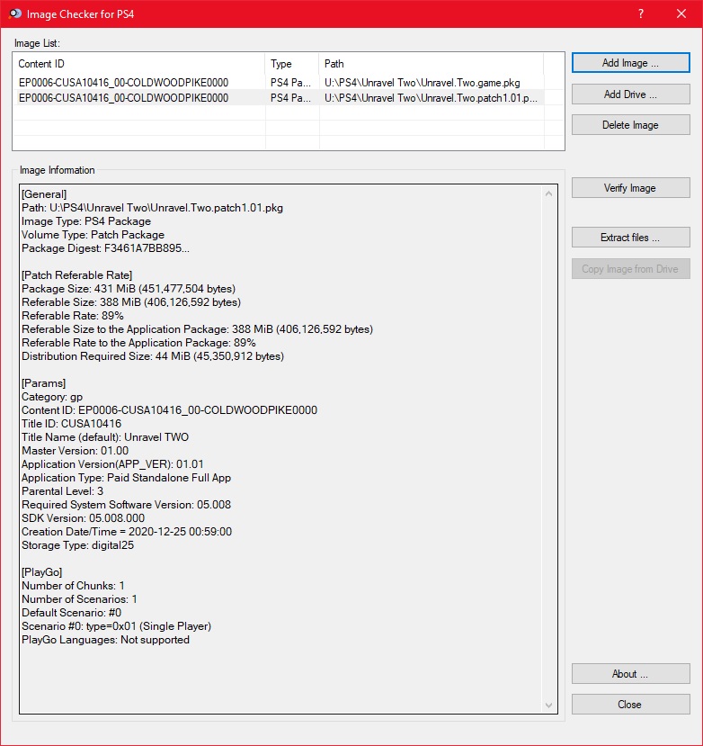Click the Path line under [General]
This screenshot has height=746, width=703.
click(x=152, y=208)
